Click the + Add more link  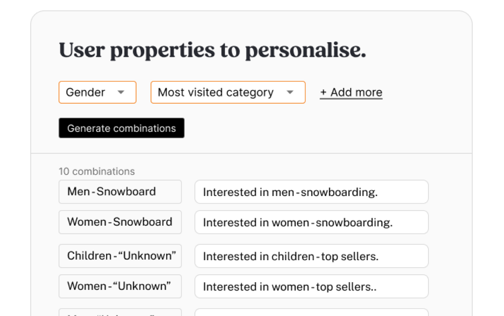tap(351, 93)
